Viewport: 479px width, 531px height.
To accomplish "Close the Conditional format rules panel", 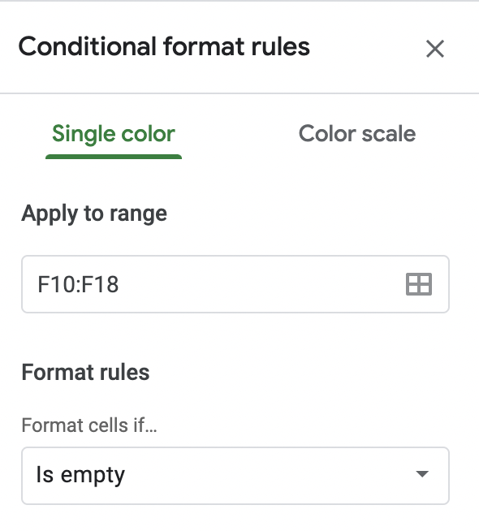I will tap(434, 49).
